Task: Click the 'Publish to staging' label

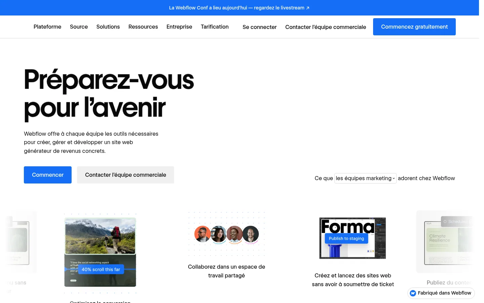Action: pos(347,238)
